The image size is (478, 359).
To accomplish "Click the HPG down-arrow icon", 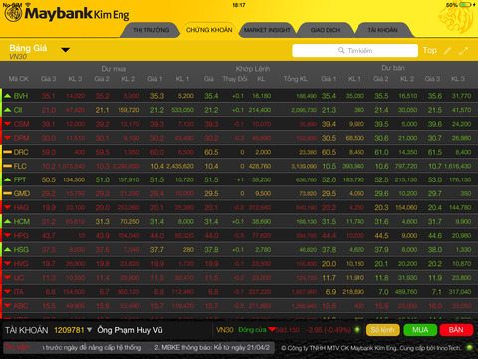I will click(7, 235).
